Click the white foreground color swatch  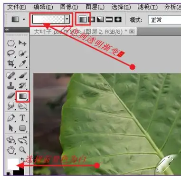click(13, 164)
